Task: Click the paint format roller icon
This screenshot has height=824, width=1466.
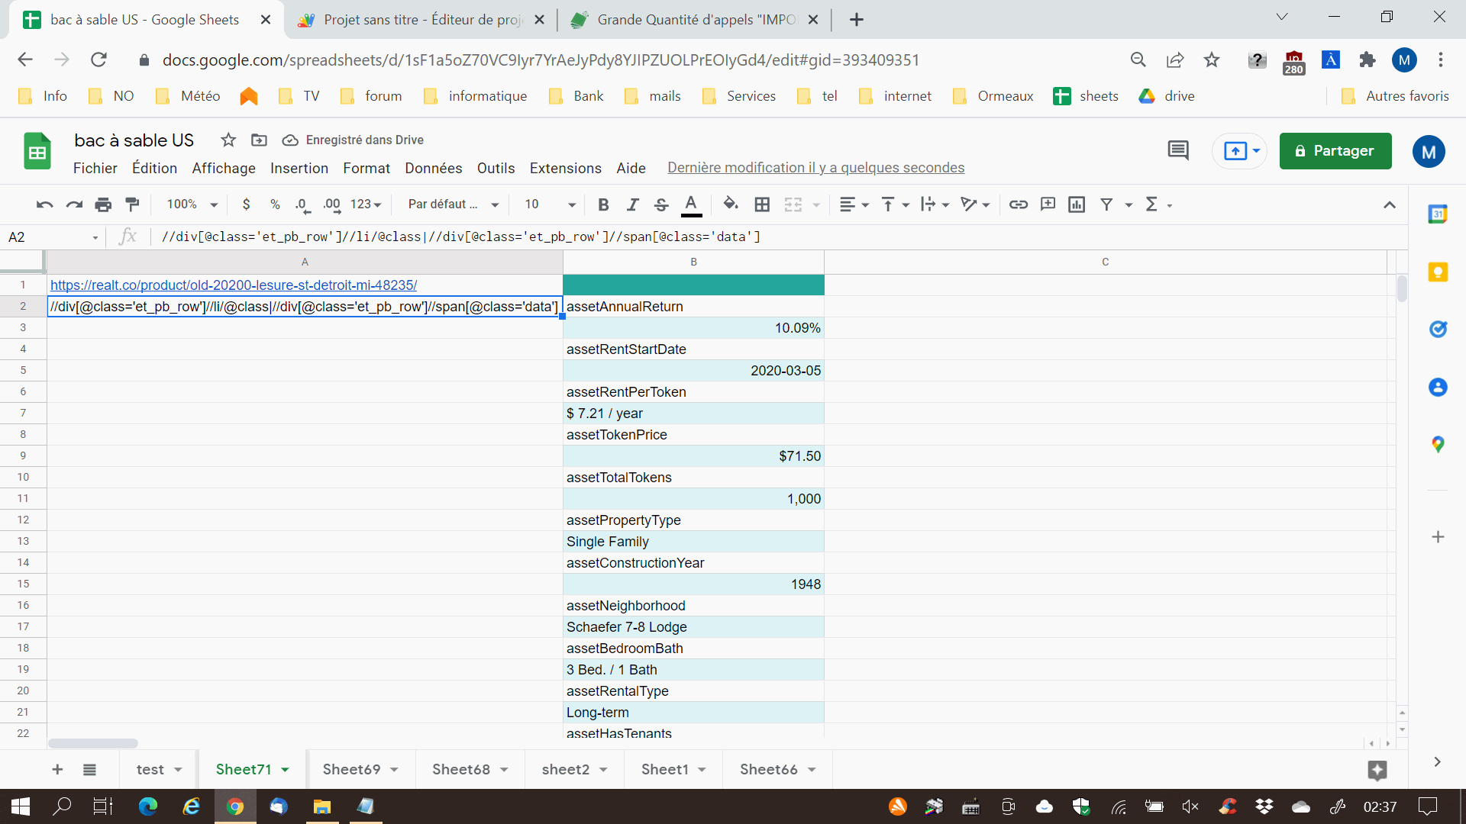Action: click(x=132, y=204)
